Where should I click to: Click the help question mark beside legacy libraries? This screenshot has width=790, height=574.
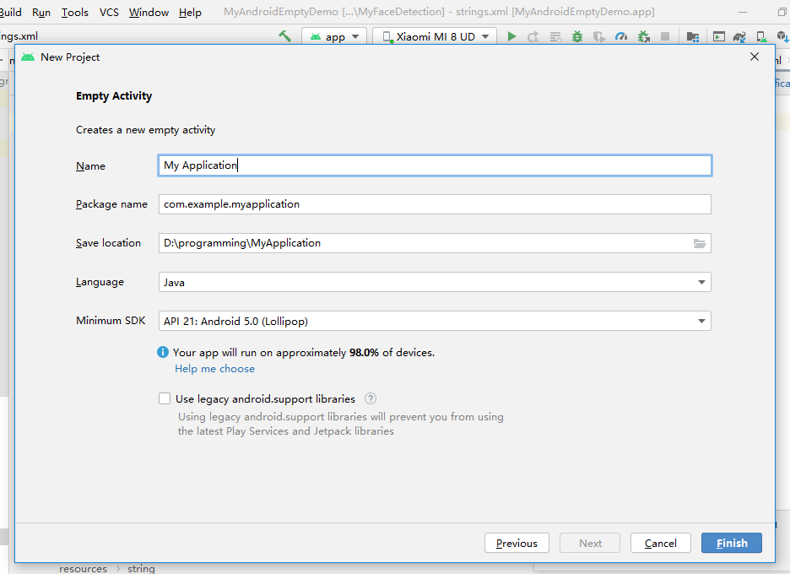click(x=371, y=398)
